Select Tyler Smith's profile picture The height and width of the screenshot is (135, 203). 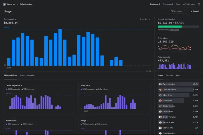pyautogui.click(x=160, y=101)
